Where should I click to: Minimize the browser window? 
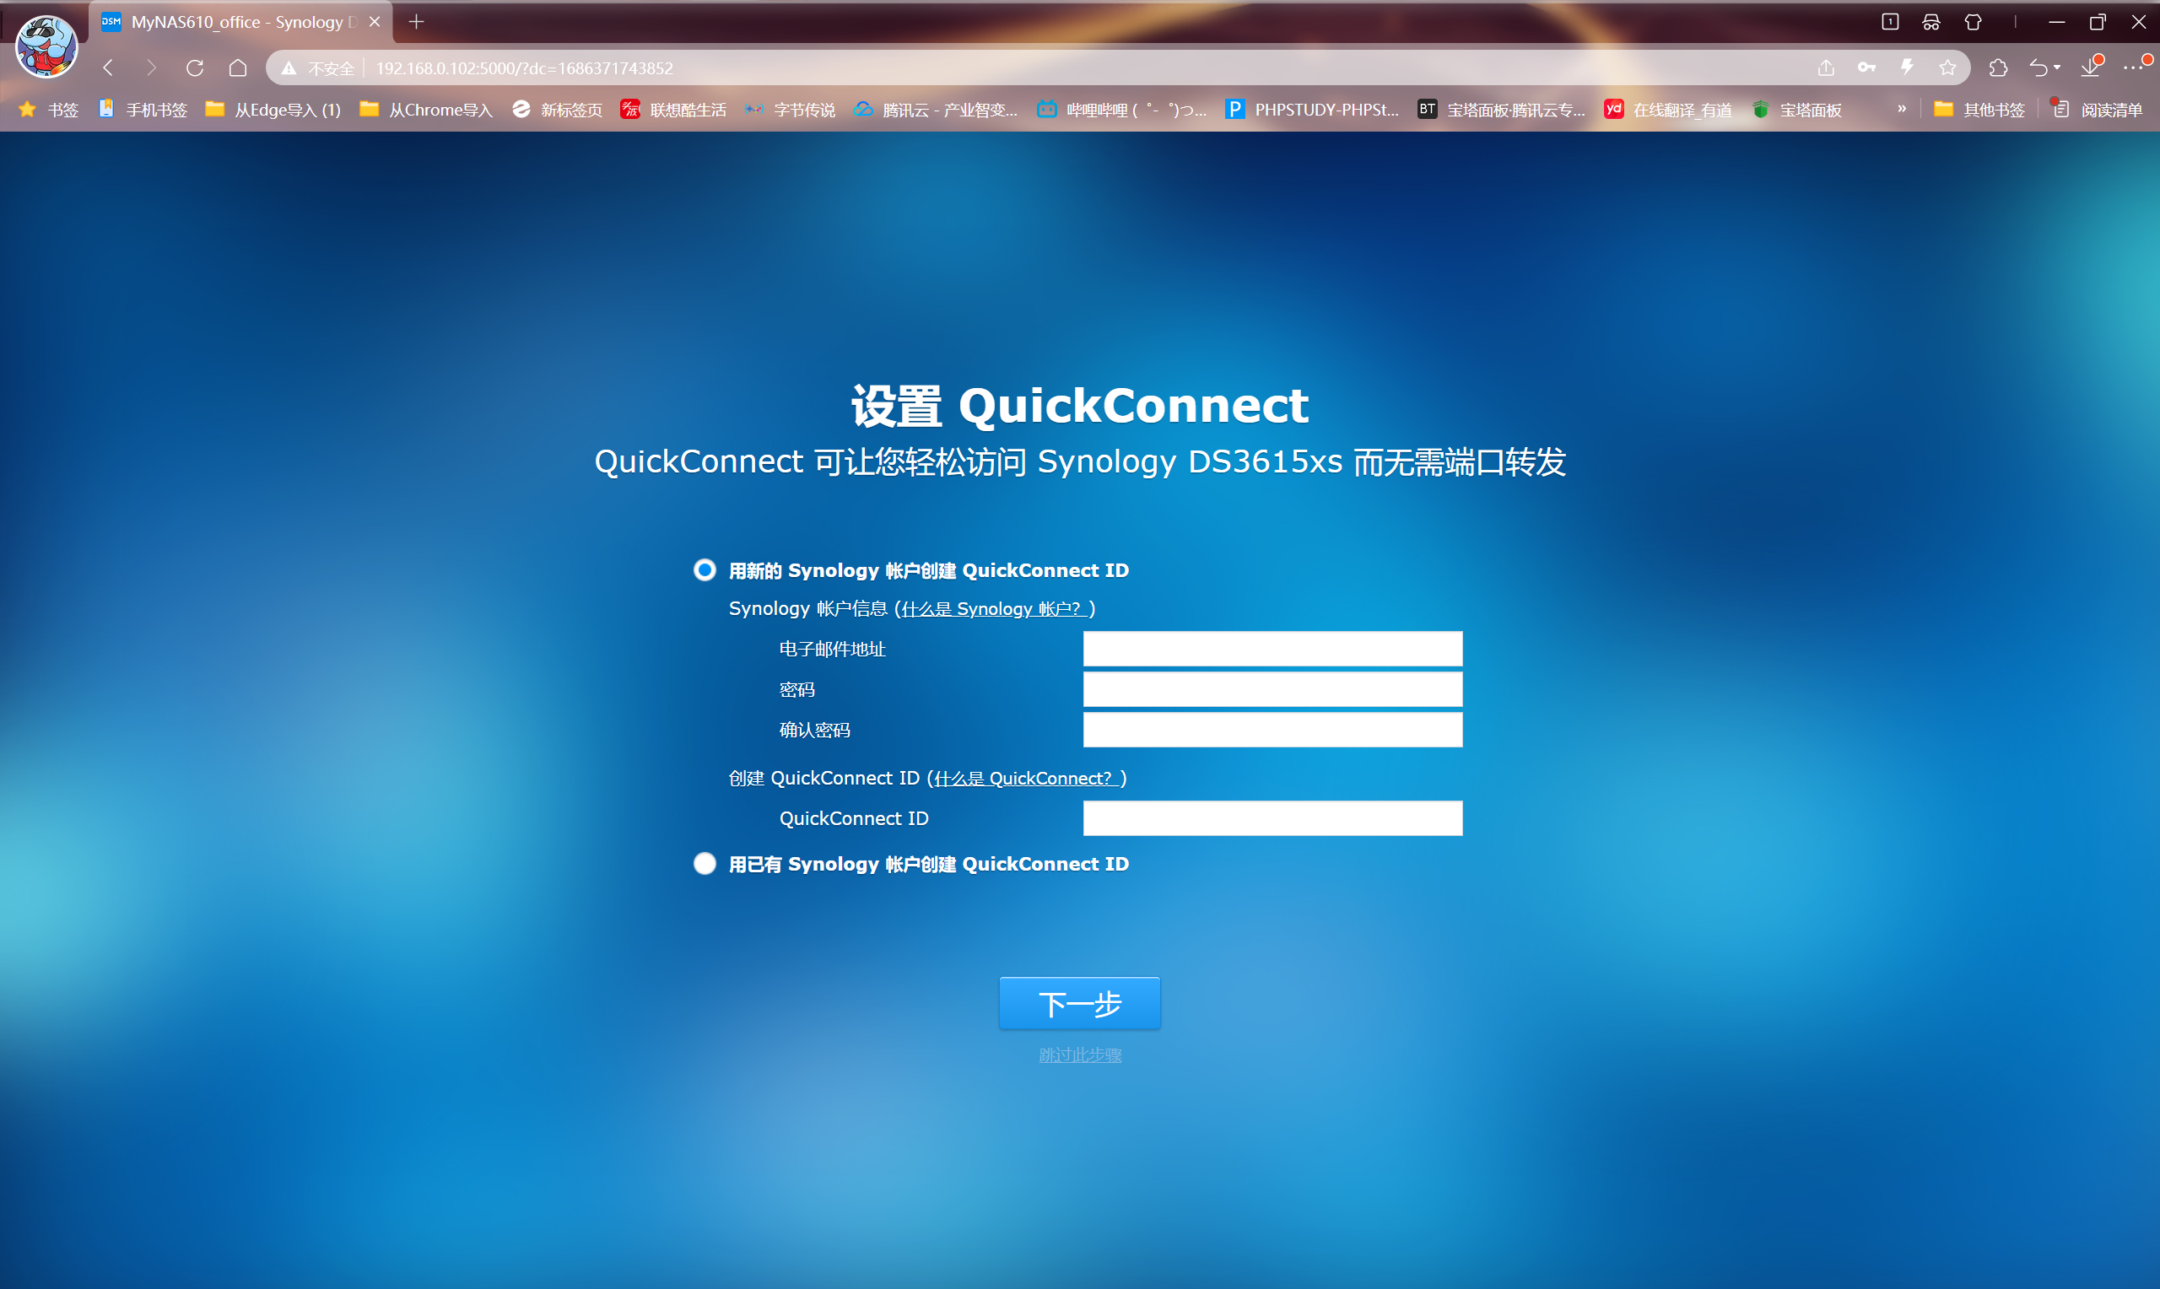[x=2055, y=22]
